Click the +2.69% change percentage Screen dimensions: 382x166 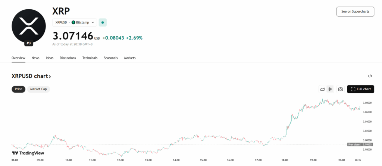point(134,38)
